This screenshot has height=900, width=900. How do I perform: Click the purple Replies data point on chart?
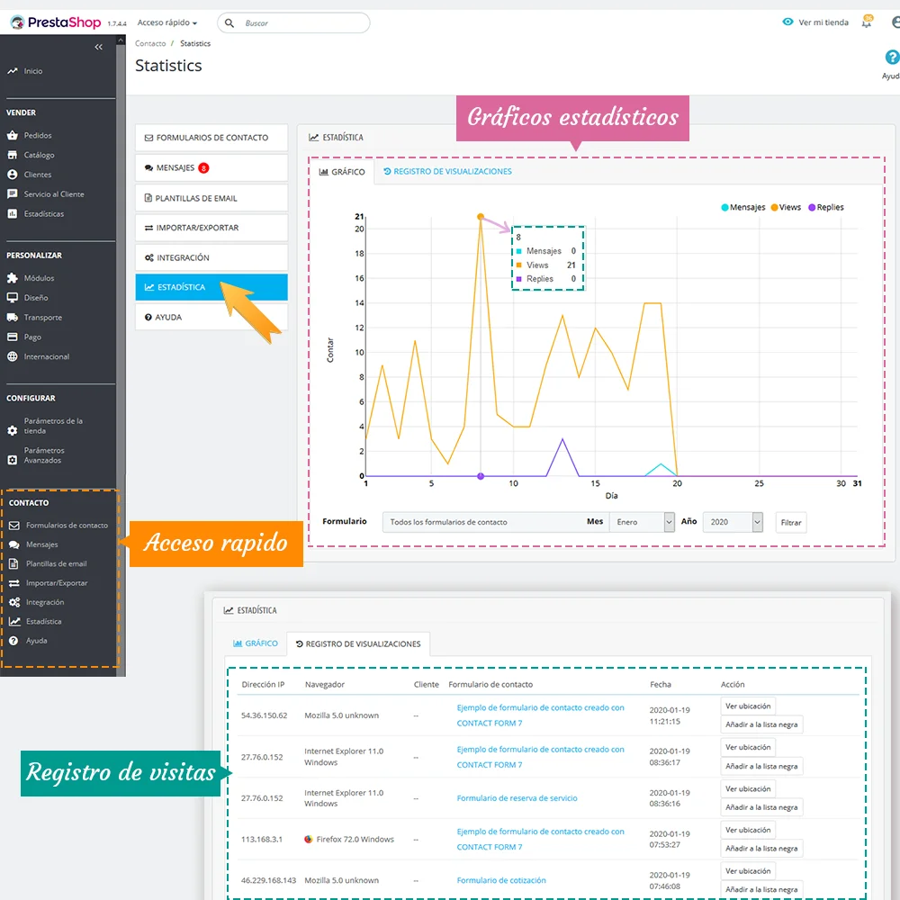(x=481, y=476)
